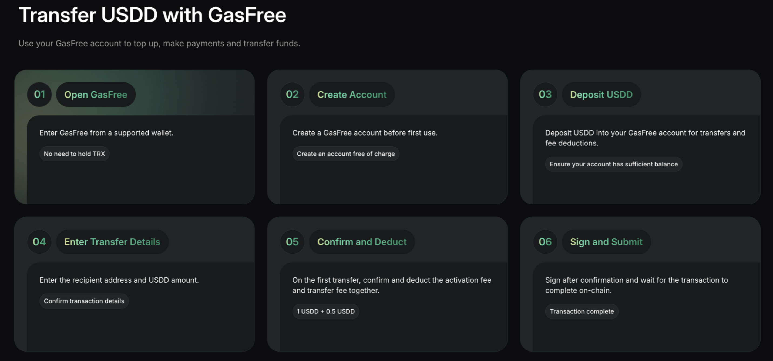This screenshot has width=773, height=361.
Task: Click text 'Deposit USDD into your GasFree account'
Action: (616, 133)
